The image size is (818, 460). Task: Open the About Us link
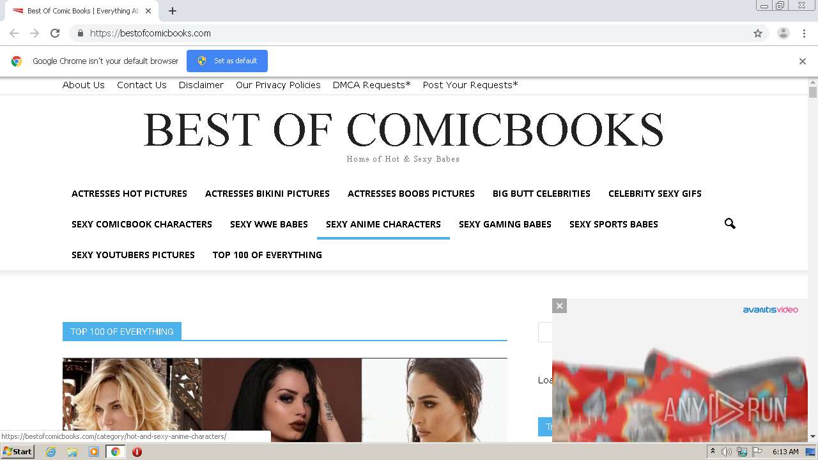[84, 85]
